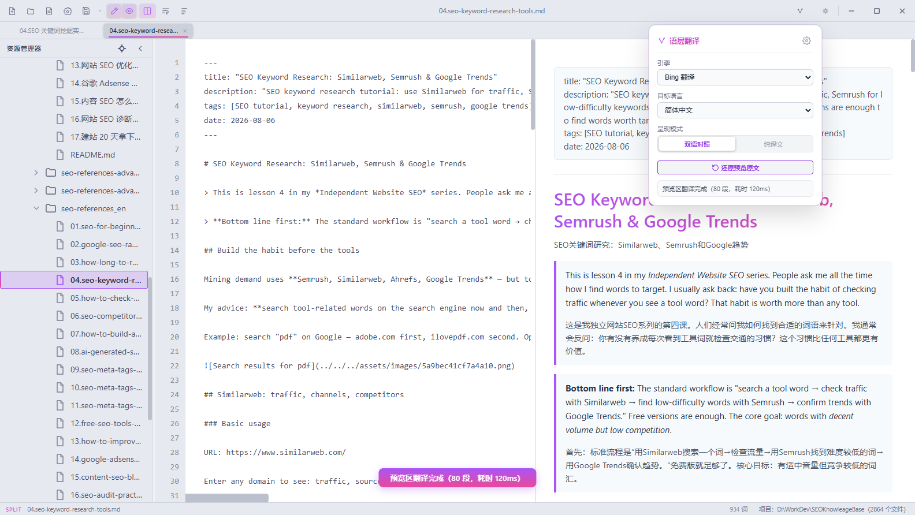Click the file explorer sidebar scrollbar
Viewport: 915px width, 515px height.
pos(150,349)
